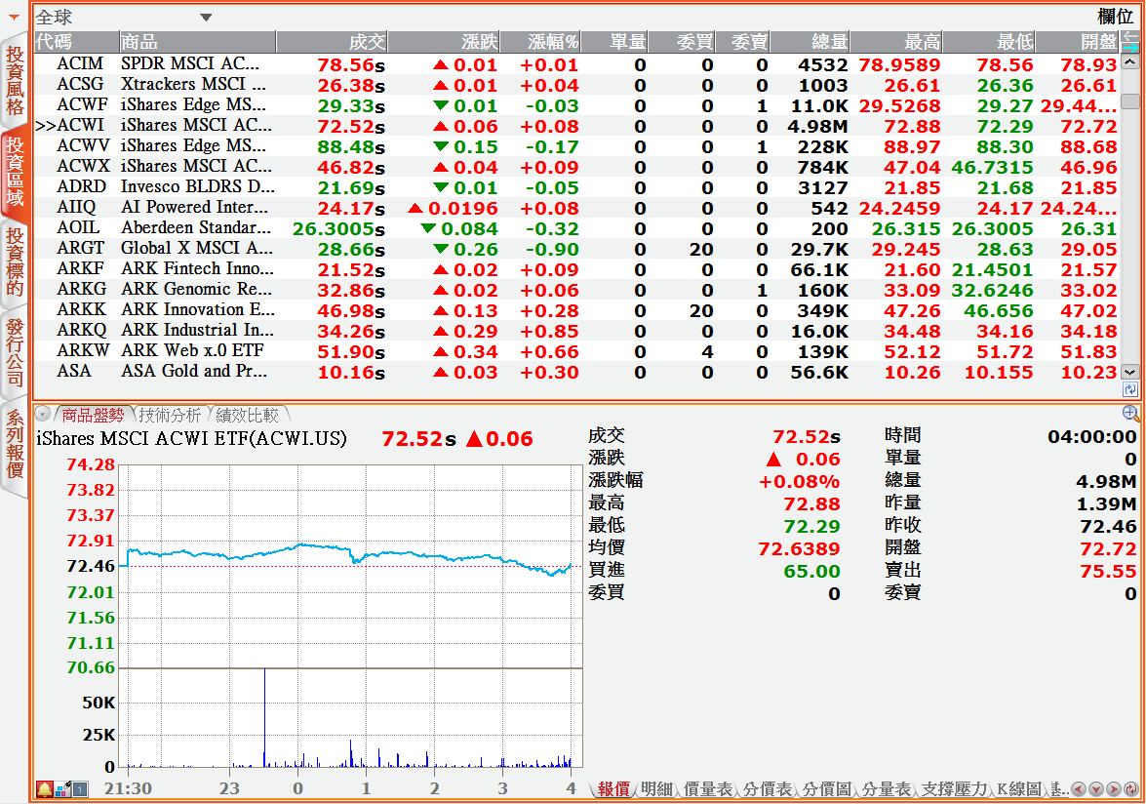The height and width of the screenshot is (804, 1146).
Task: Select the 投資風格 side tab
Action: point(15,82)
